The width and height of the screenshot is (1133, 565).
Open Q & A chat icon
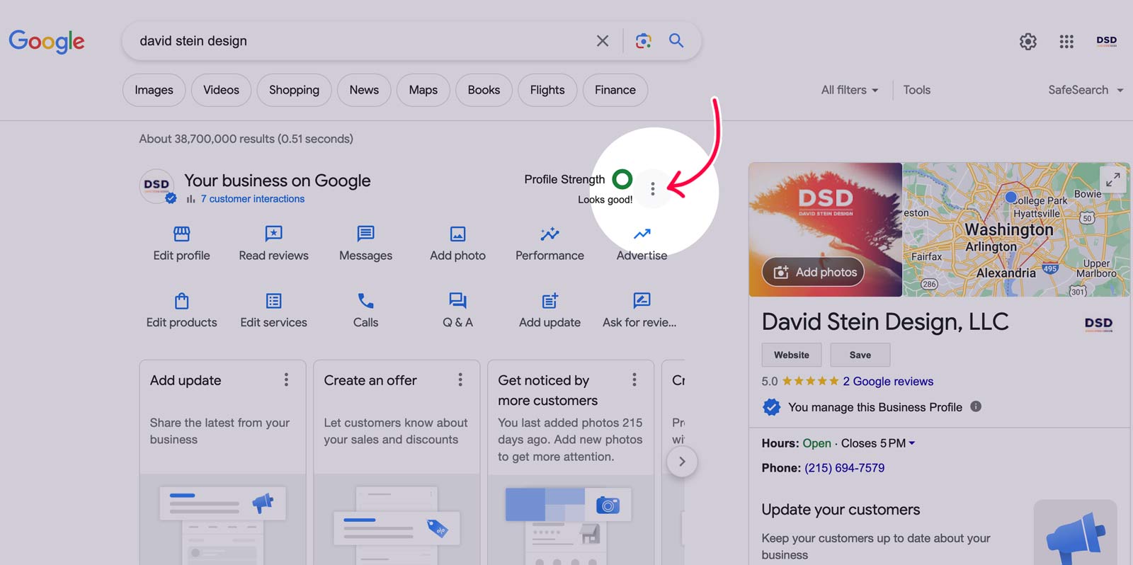(x=457, y=300)
